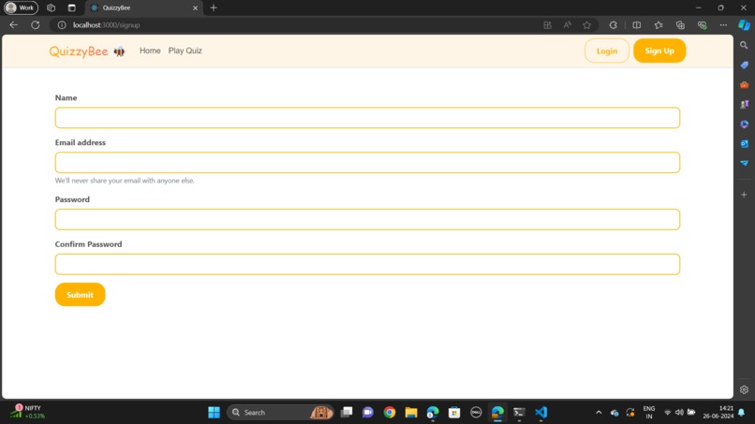The image size is (755, 424).
Task: Open the Play Quiz nav link
Action: tap(185, 51)
